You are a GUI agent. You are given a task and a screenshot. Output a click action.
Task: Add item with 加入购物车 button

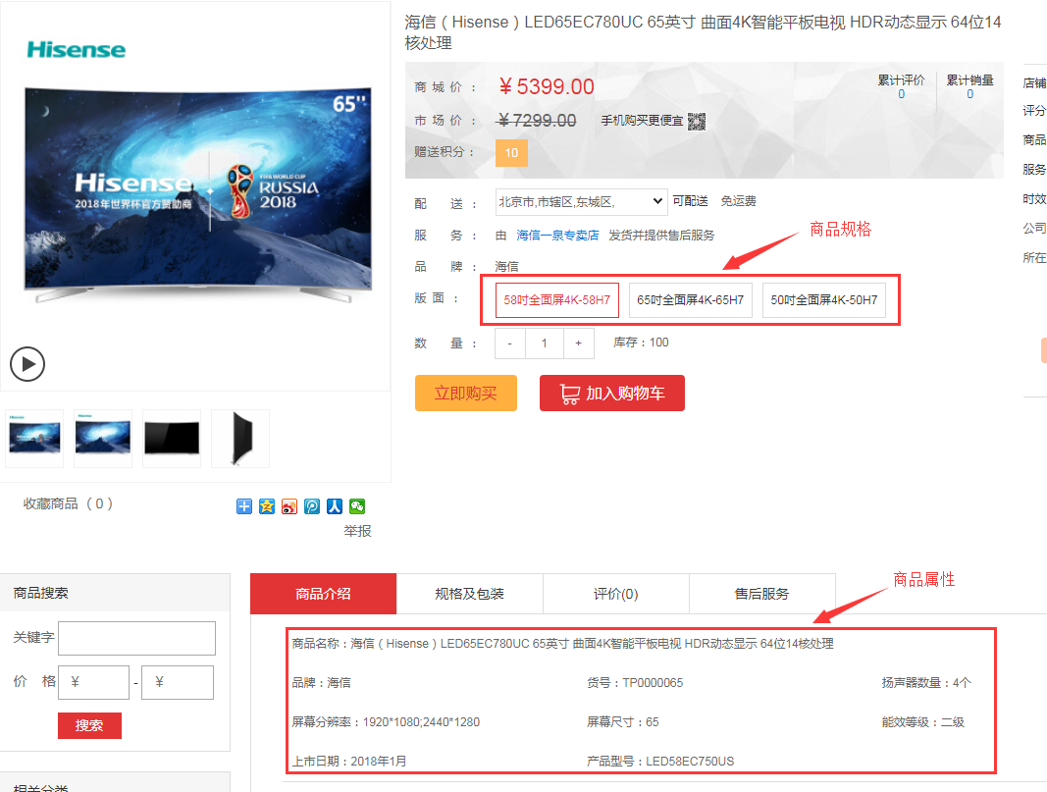(611, 394)
